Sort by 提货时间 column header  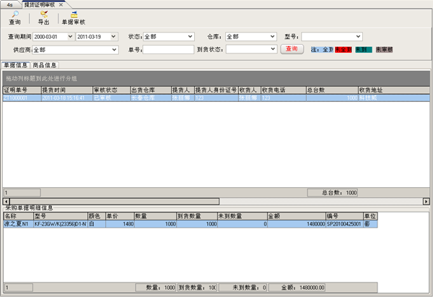click(65, 90)
